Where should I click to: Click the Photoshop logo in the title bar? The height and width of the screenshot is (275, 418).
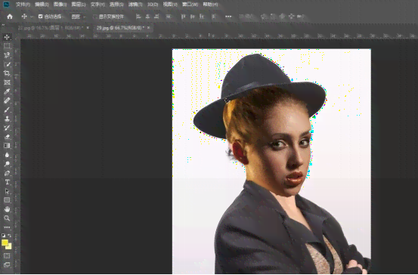coord(6,5)
